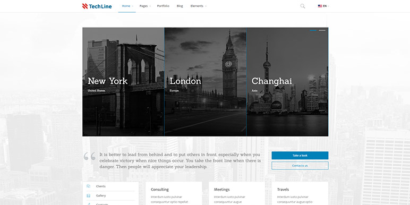Click the Gallery sidebar icon

(88, 195)
